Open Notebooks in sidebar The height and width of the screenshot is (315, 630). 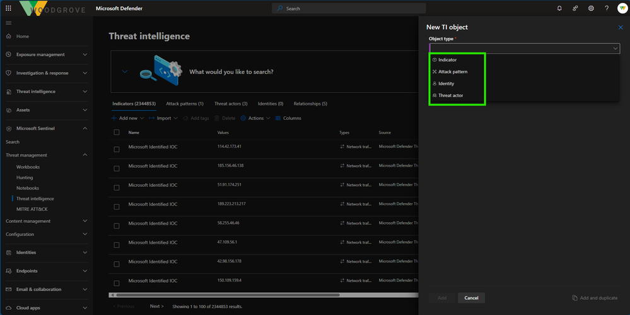(28, 188)
